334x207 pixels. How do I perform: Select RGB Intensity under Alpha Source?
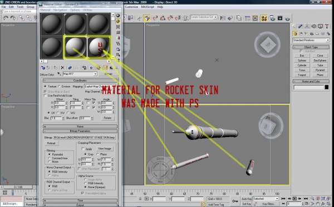pos(85,183)
